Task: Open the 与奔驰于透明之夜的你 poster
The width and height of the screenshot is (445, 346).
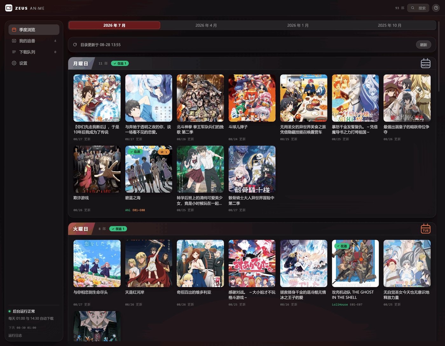Action: pyautogui.click(x=149, y=98)
